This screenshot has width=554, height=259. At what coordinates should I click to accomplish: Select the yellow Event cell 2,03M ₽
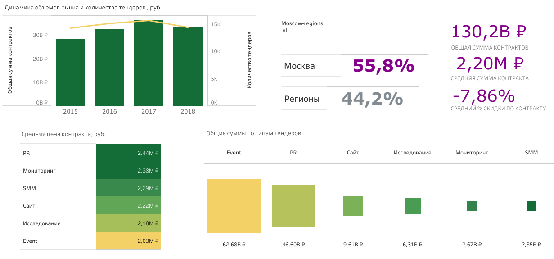click(x=128, y=241)
